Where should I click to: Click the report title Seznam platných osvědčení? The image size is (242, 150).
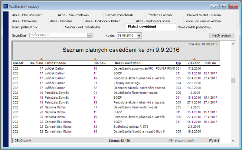pyautogui.click(x=121, y=50)
